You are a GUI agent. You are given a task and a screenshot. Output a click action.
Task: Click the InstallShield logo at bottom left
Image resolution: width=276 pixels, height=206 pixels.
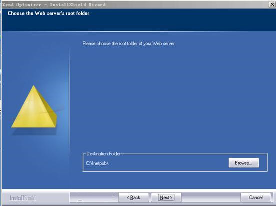pos(23,198)
